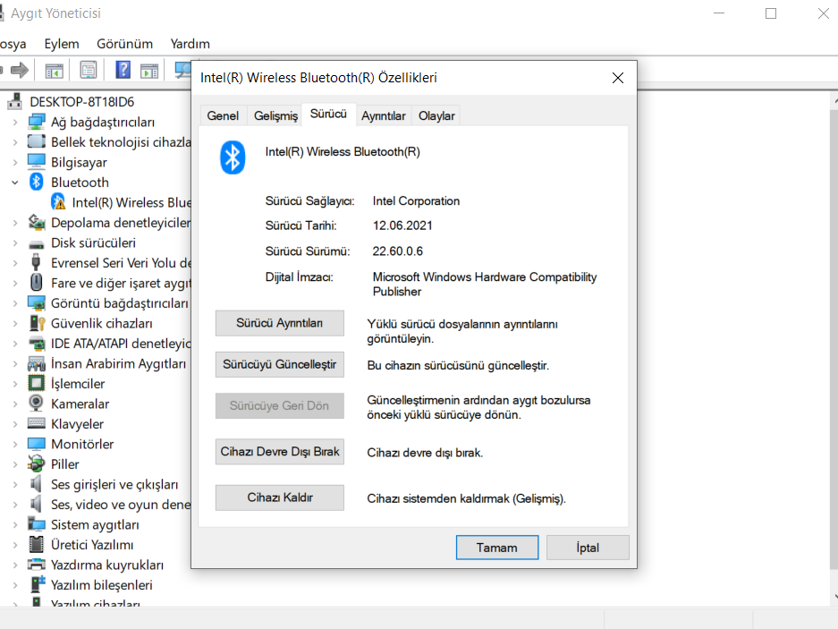The image size is (838, 629).
Task: Click the Kameralar webcam icon
Action: coord(37,404)
